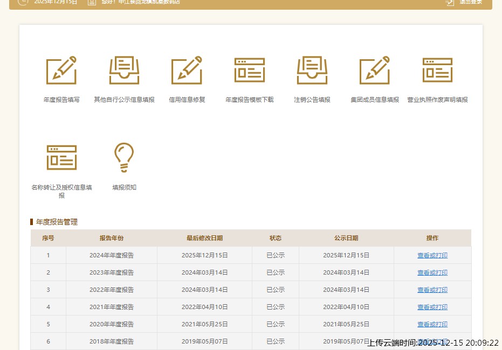Click 查看或打印 for 2022年年度报告

432,290
